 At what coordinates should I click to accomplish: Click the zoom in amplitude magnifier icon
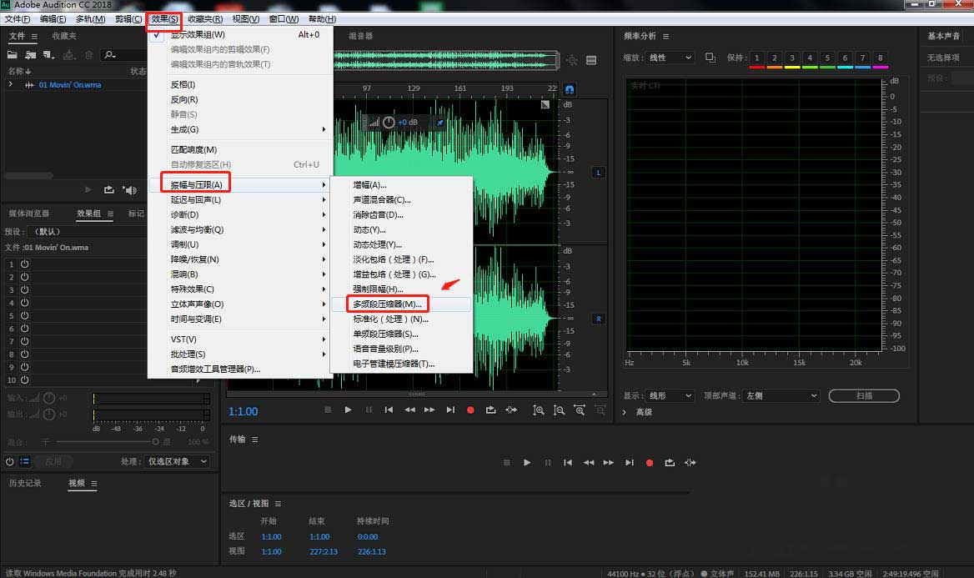coord(539,410)
